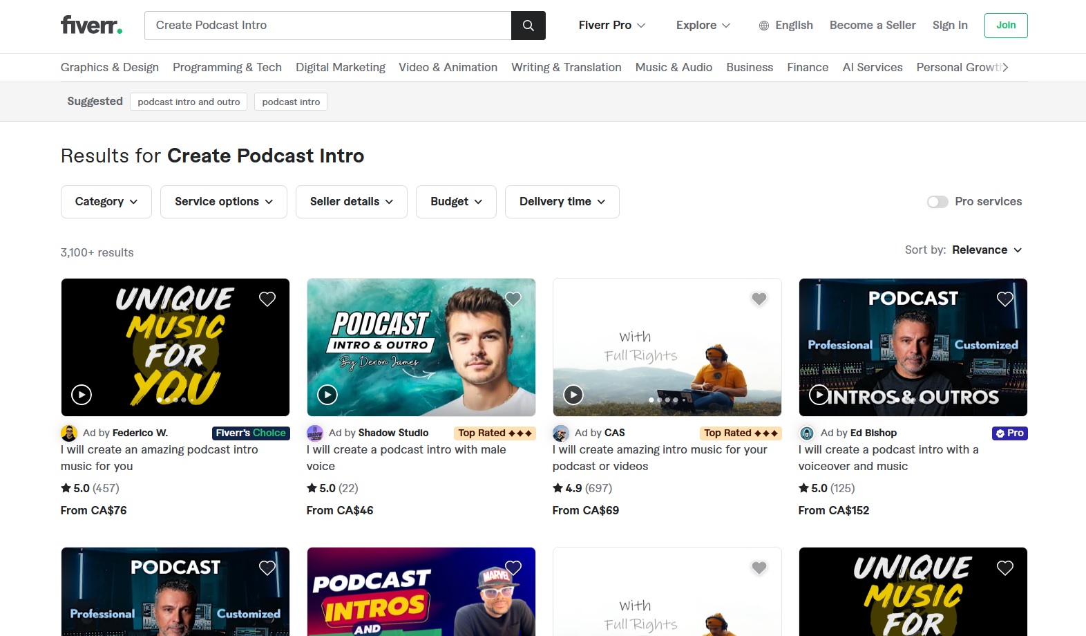This screenshot has width=1086, height=636.
Task: Play the Ed Bishop gig video
Action: coord(819,395)
